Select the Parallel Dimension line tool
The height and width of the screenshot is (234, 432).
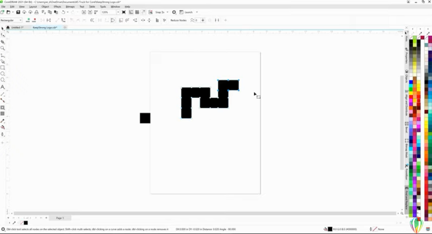[x=3, y=94]
